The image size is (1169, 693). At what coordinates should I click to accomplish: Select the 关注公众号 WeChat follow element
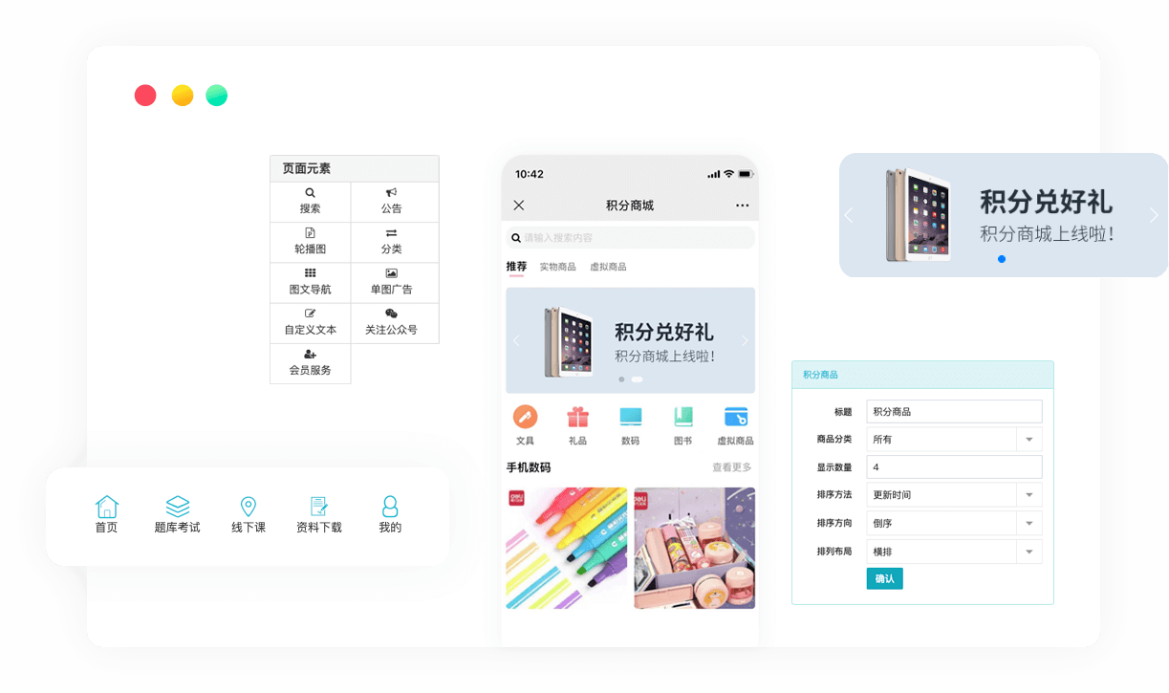point(391,321)
